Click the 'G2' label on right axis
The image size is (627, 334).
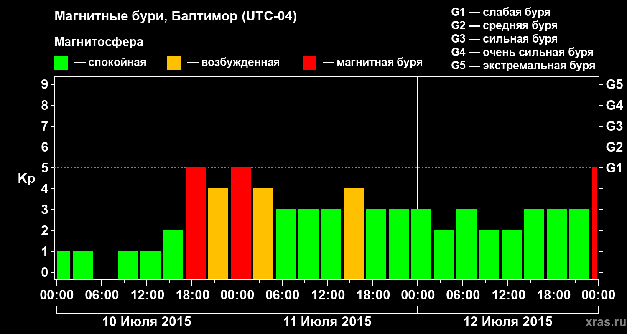(x=614, y=147)
